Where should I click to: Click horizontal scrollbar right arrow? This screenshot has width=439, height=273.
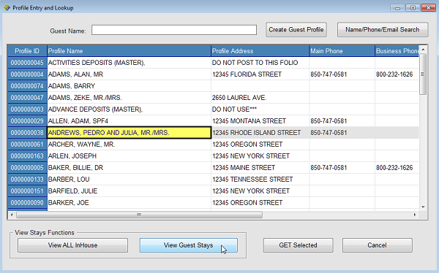[415, 215]
